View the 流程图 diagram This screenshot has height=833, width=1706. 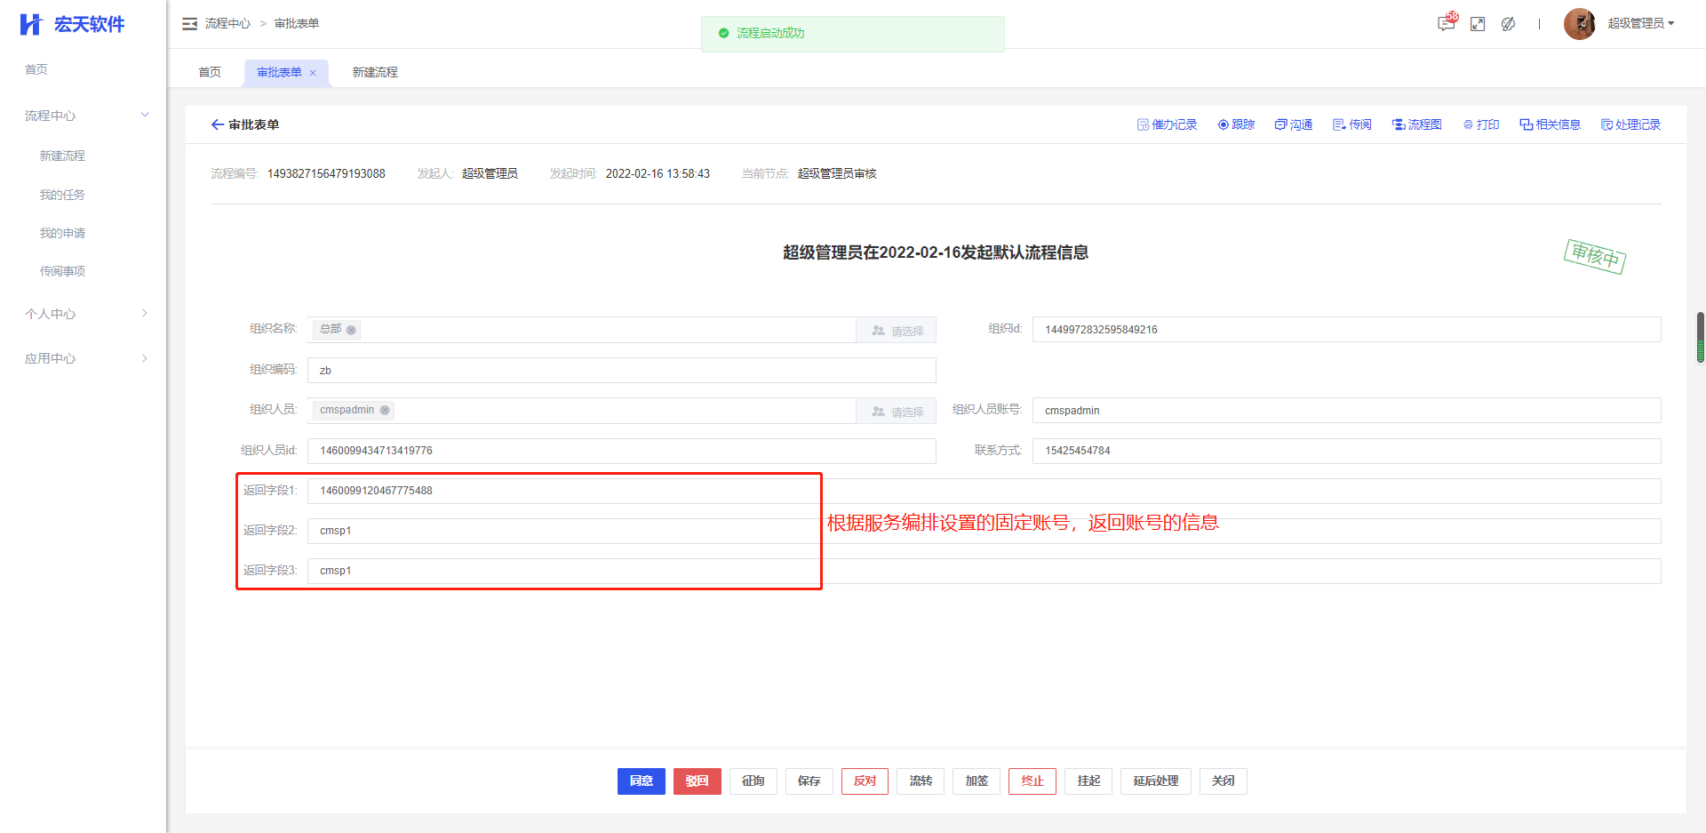click(1416, 124)
